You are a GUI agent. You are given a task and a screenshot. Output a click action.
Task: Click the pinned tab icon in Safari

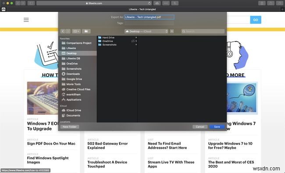4,9
